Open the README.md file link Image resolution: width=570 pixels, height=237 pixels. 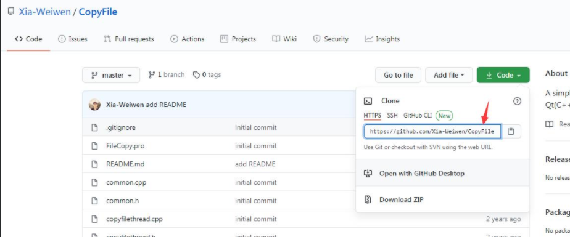[x=125, y=164]
